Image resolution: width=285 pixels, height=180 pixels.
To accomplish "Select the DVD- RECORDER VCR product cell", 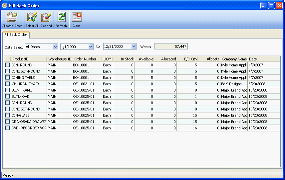I will pyautogui.click(x=29, y=128).
